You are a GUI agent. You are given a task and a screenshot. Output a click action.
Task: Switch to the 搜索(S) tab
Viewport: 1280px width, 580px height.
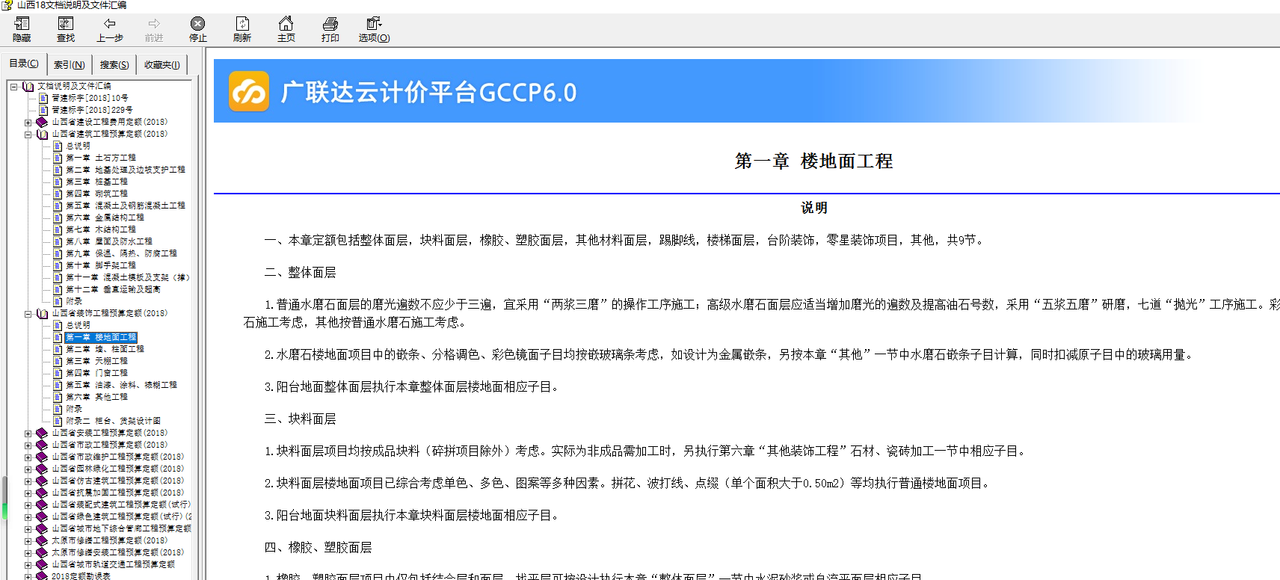114,65
